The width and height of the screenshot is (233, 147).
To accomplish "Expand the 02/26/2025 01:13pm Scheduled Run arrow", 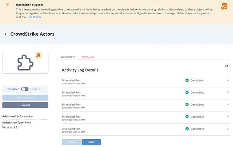I will click(x=228, y=80).
